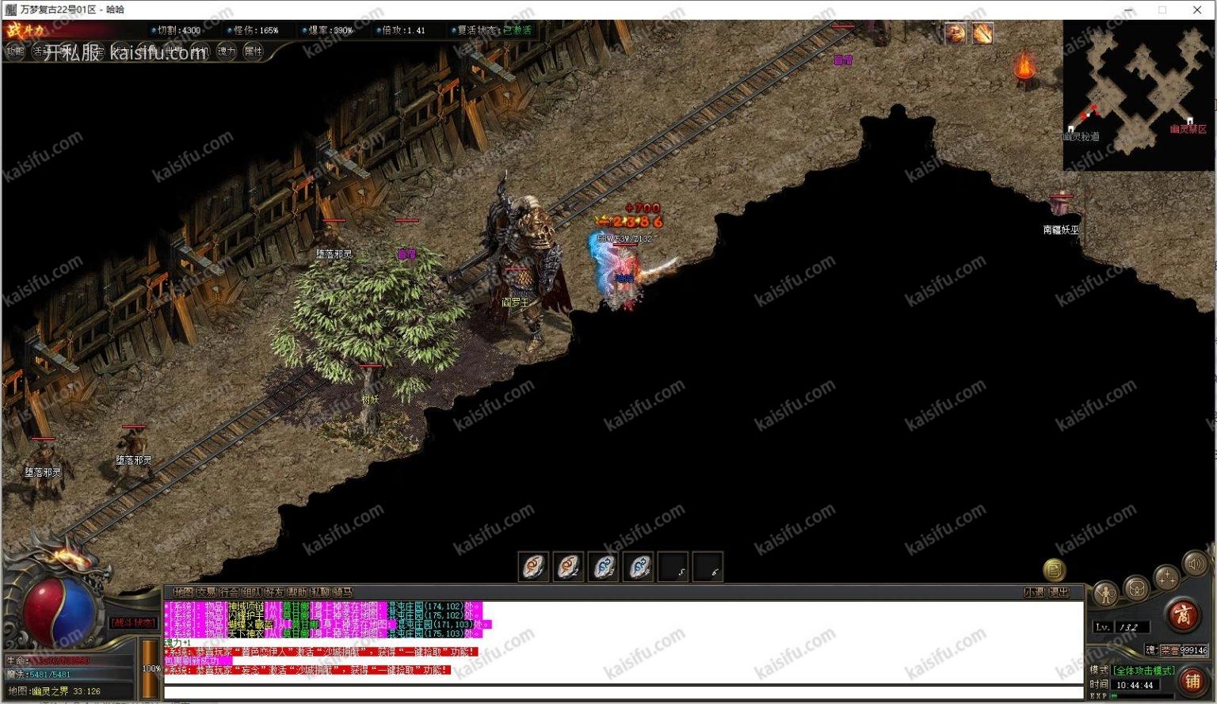Image resolution: width=1217 pixels, height=704 pixels.
Task: Minimize the game window
Action: coord(1127,10)
